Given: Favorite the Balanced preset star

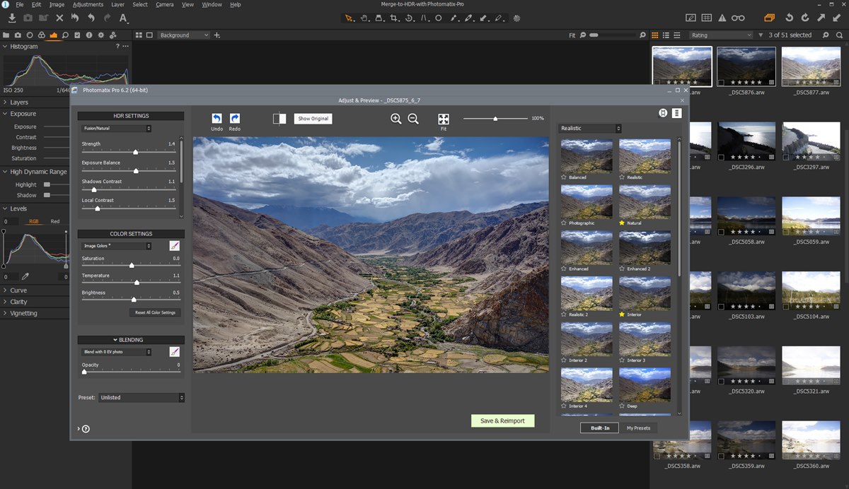Looking at the screenshot, I should 564,177.
